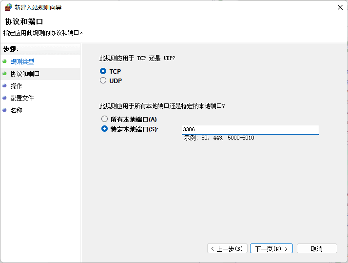Select 操作 step in sidebar
The image size is (348, 263).
click(x=16, y=86)
